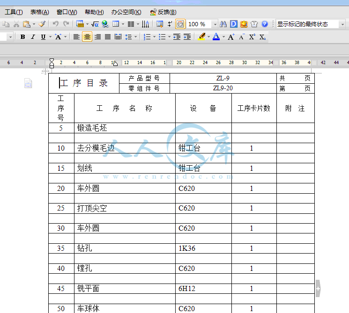Open the line spacing dropdown arrow
The width and height of the screenshot is (349, 313).
coord(135,37)
